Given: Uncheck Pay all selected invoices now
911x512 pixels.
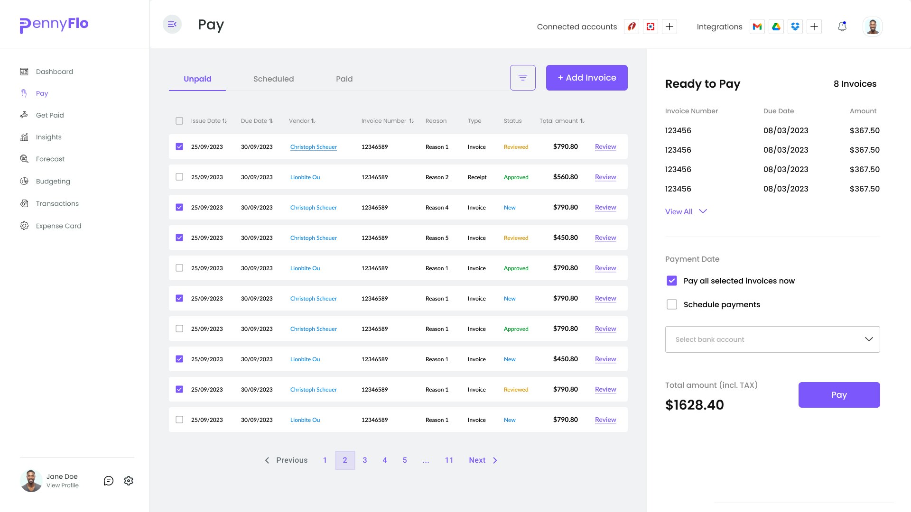Looking at the screenshot, I should [x=672, y=281].
